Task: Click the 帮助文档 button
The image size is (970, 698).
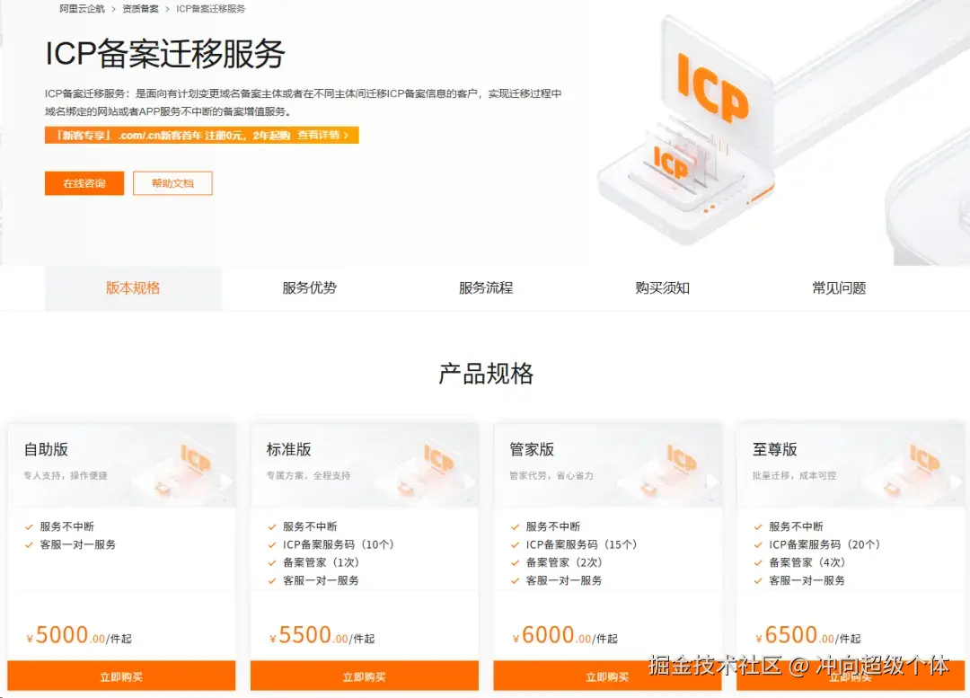Action: point(172,183)
